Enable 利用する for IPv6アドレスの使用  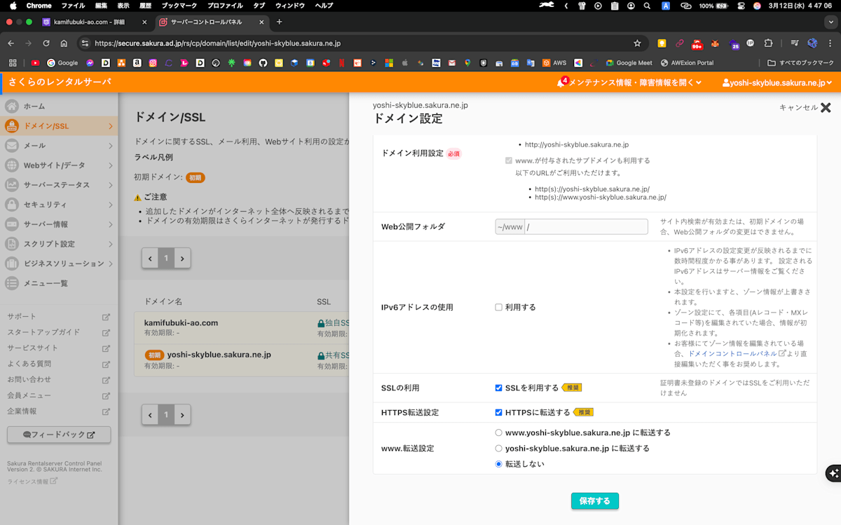point(498,306)
